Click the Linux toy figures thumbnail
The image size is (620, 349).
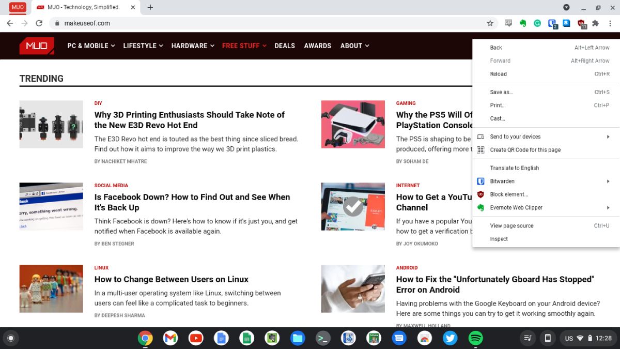(51, 289)
